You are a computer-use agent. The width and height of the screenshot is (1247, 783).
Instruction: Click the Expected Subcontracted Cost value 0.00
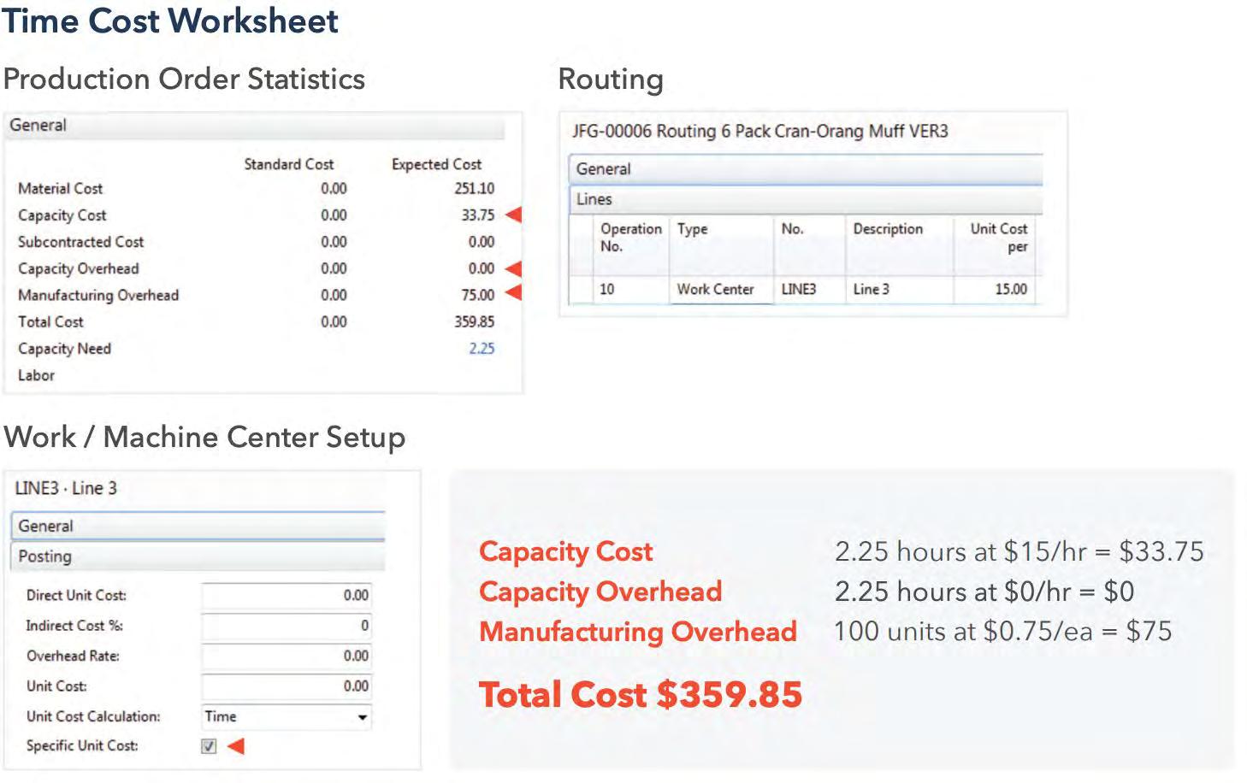point(482,242)
